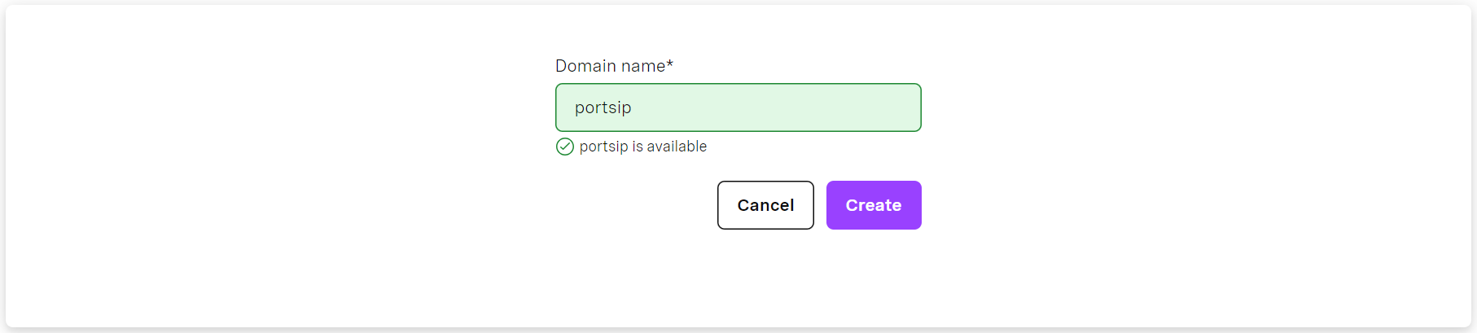This screenshot has height=333, width=1477.
Task: Click the Create button
Action: coord(873,205)
